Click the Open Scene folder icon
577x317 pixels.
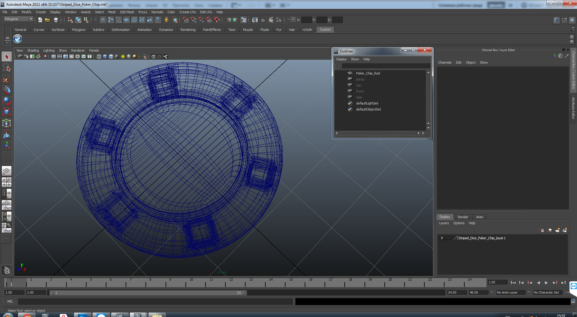click(47, 20)
